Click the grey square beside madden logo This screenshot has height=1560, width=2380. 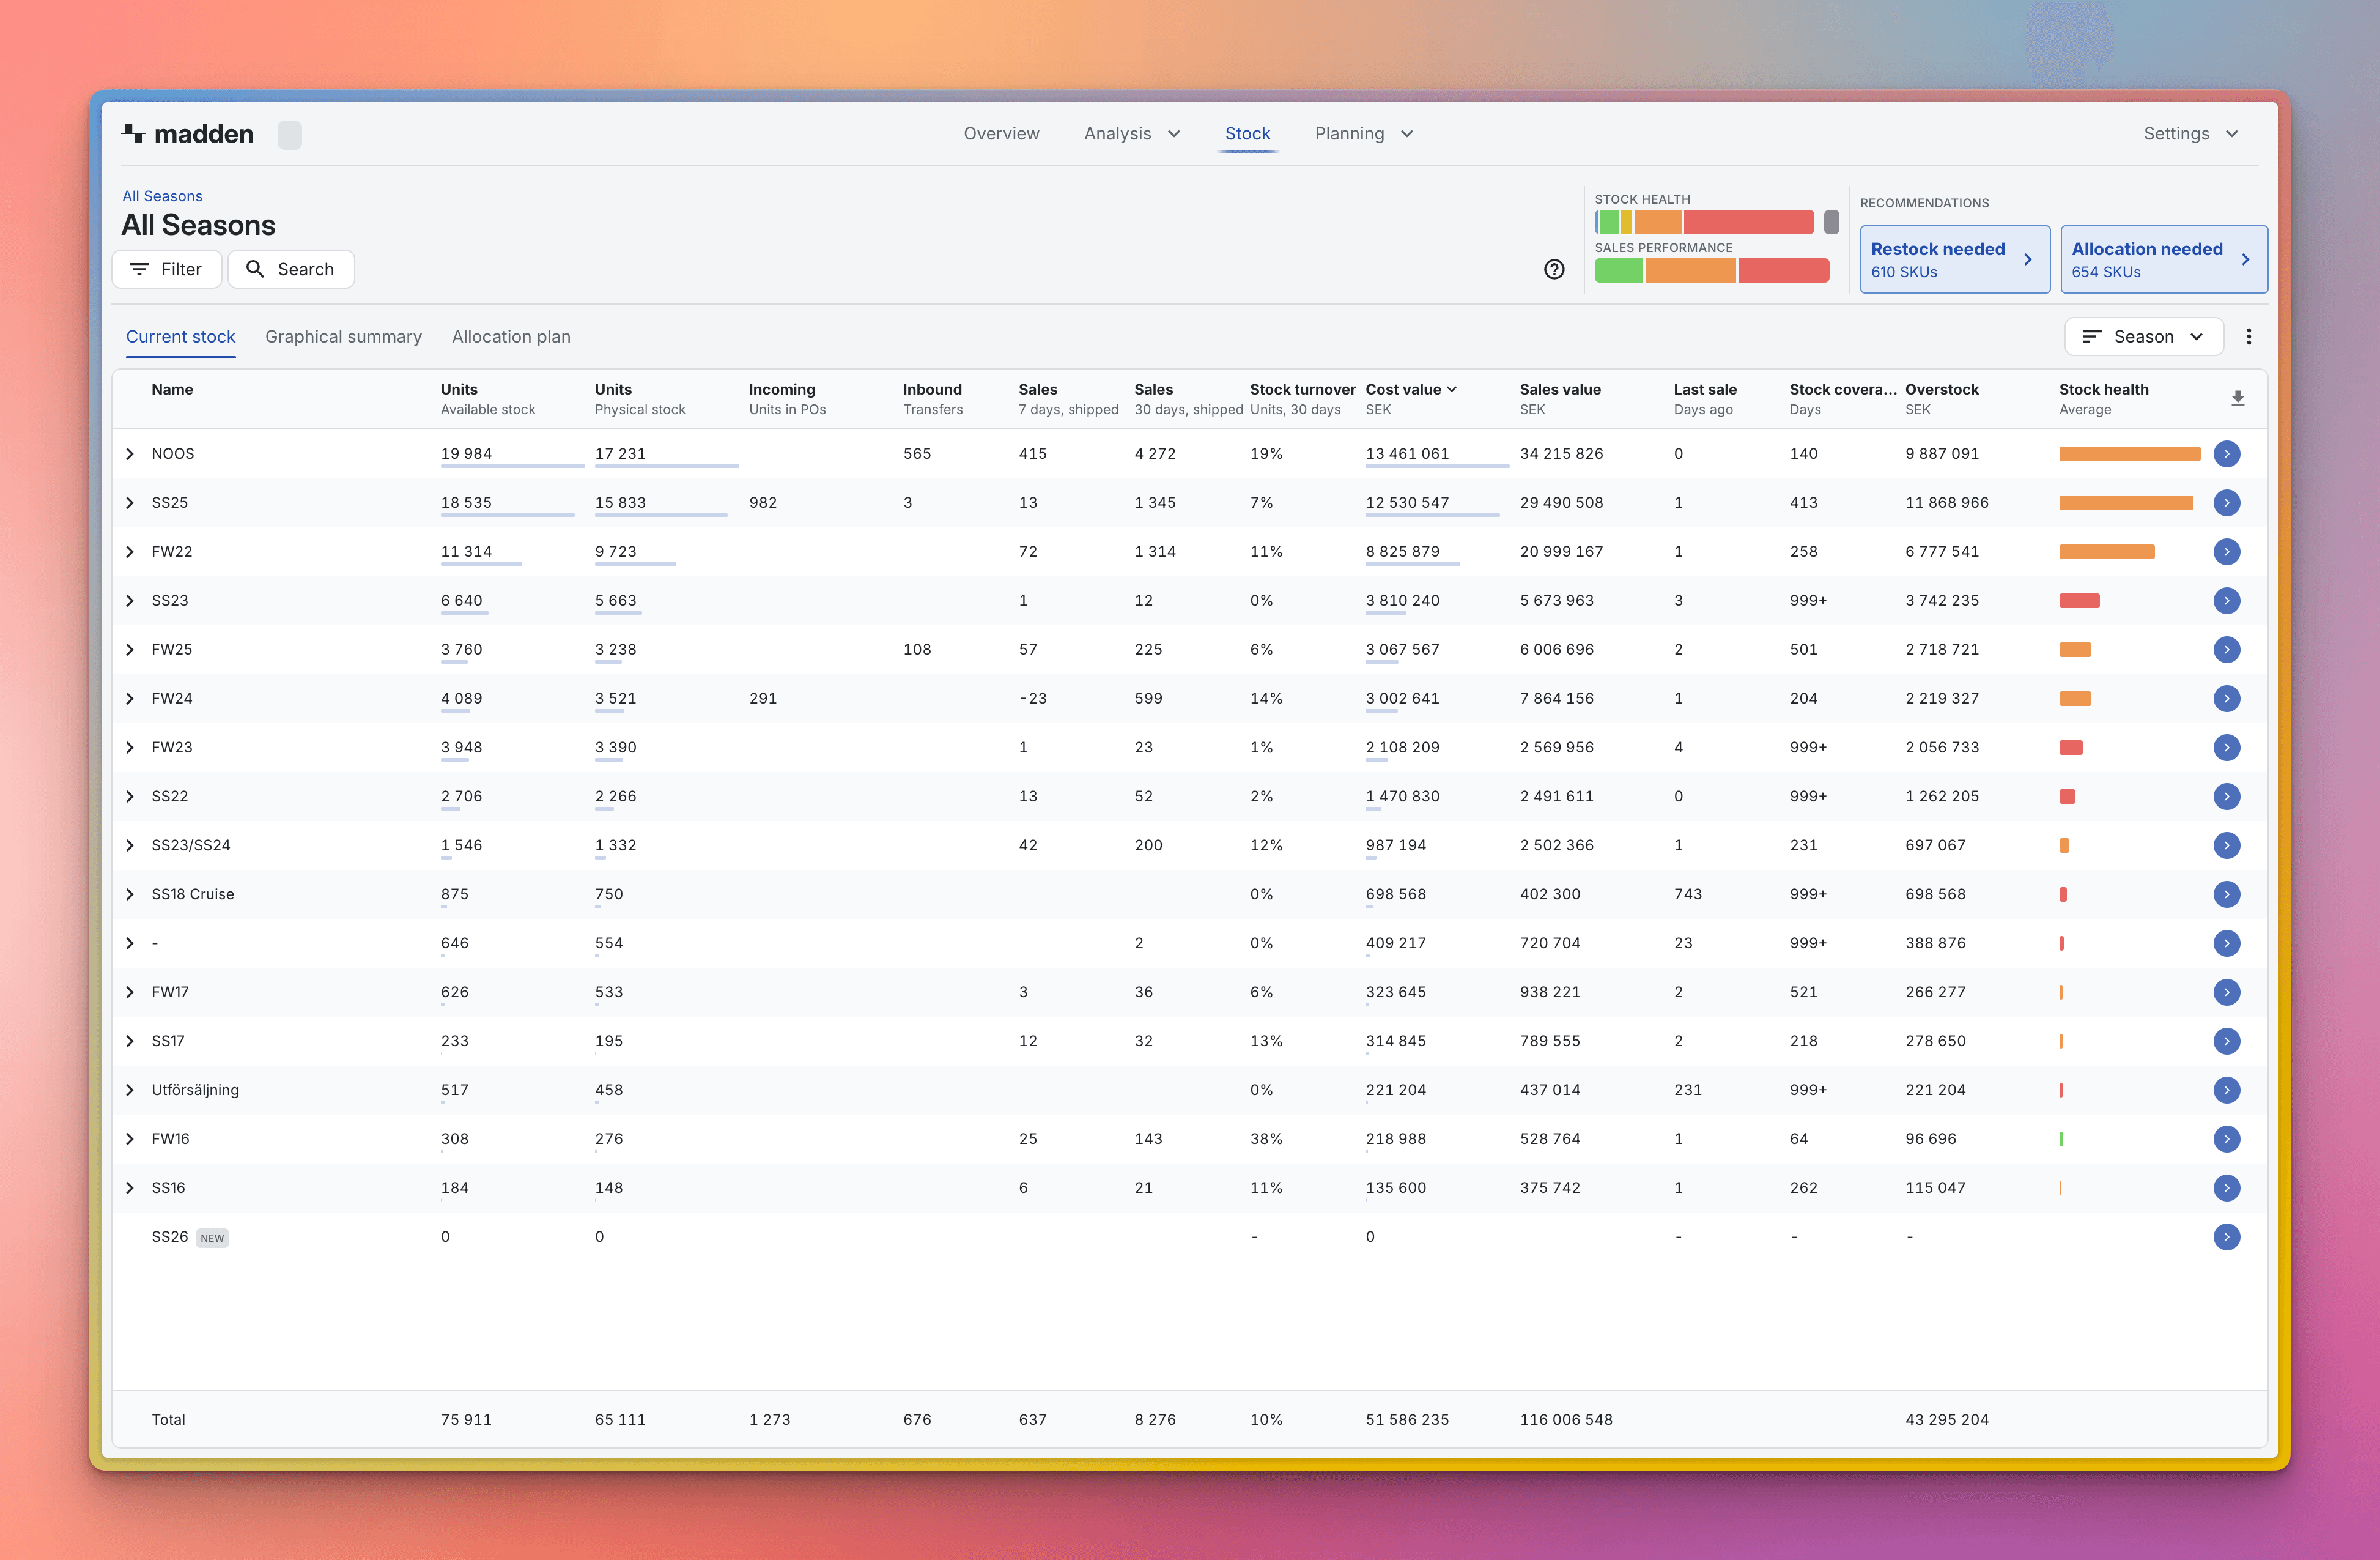(x=289, y=135)
